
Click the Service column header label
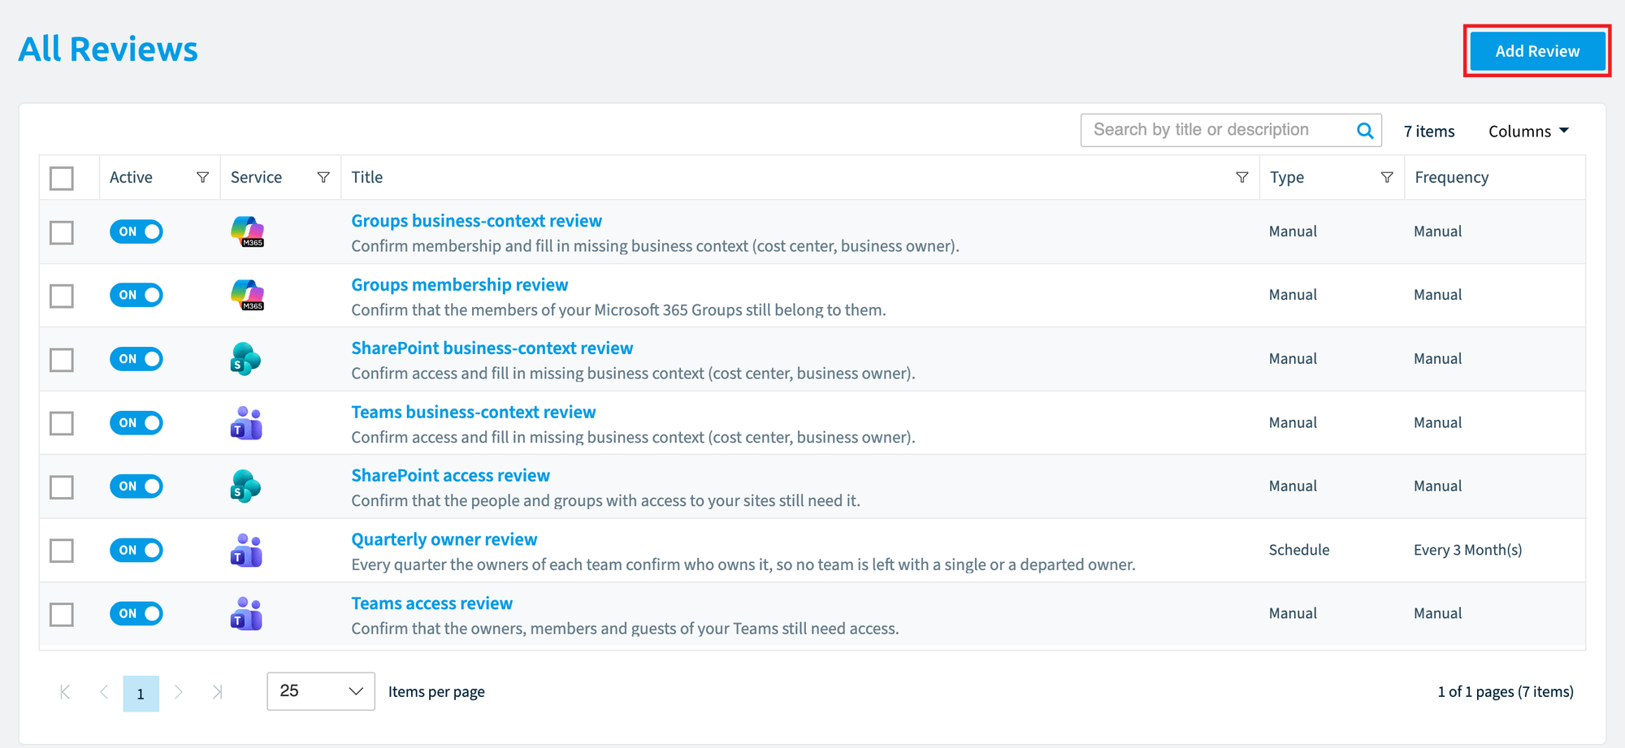(256, 177)
